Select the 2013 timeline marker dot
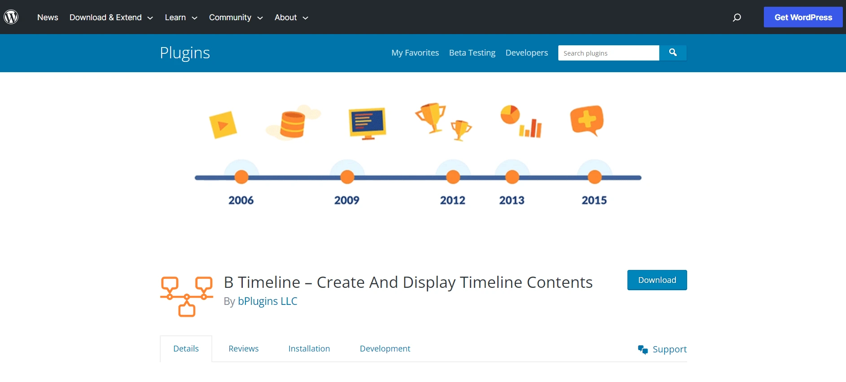This screenshot has width=846, height=382. pos(512,177)
